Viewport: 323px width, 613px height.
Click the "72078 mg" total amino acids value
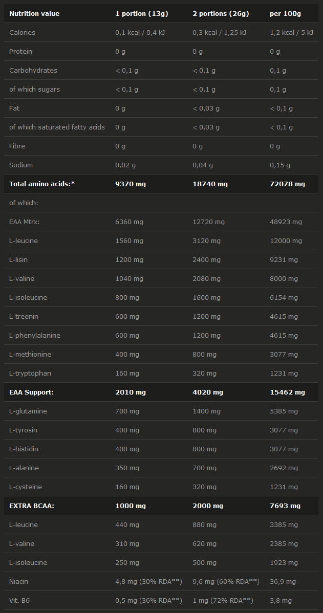[x=287, y=184]
